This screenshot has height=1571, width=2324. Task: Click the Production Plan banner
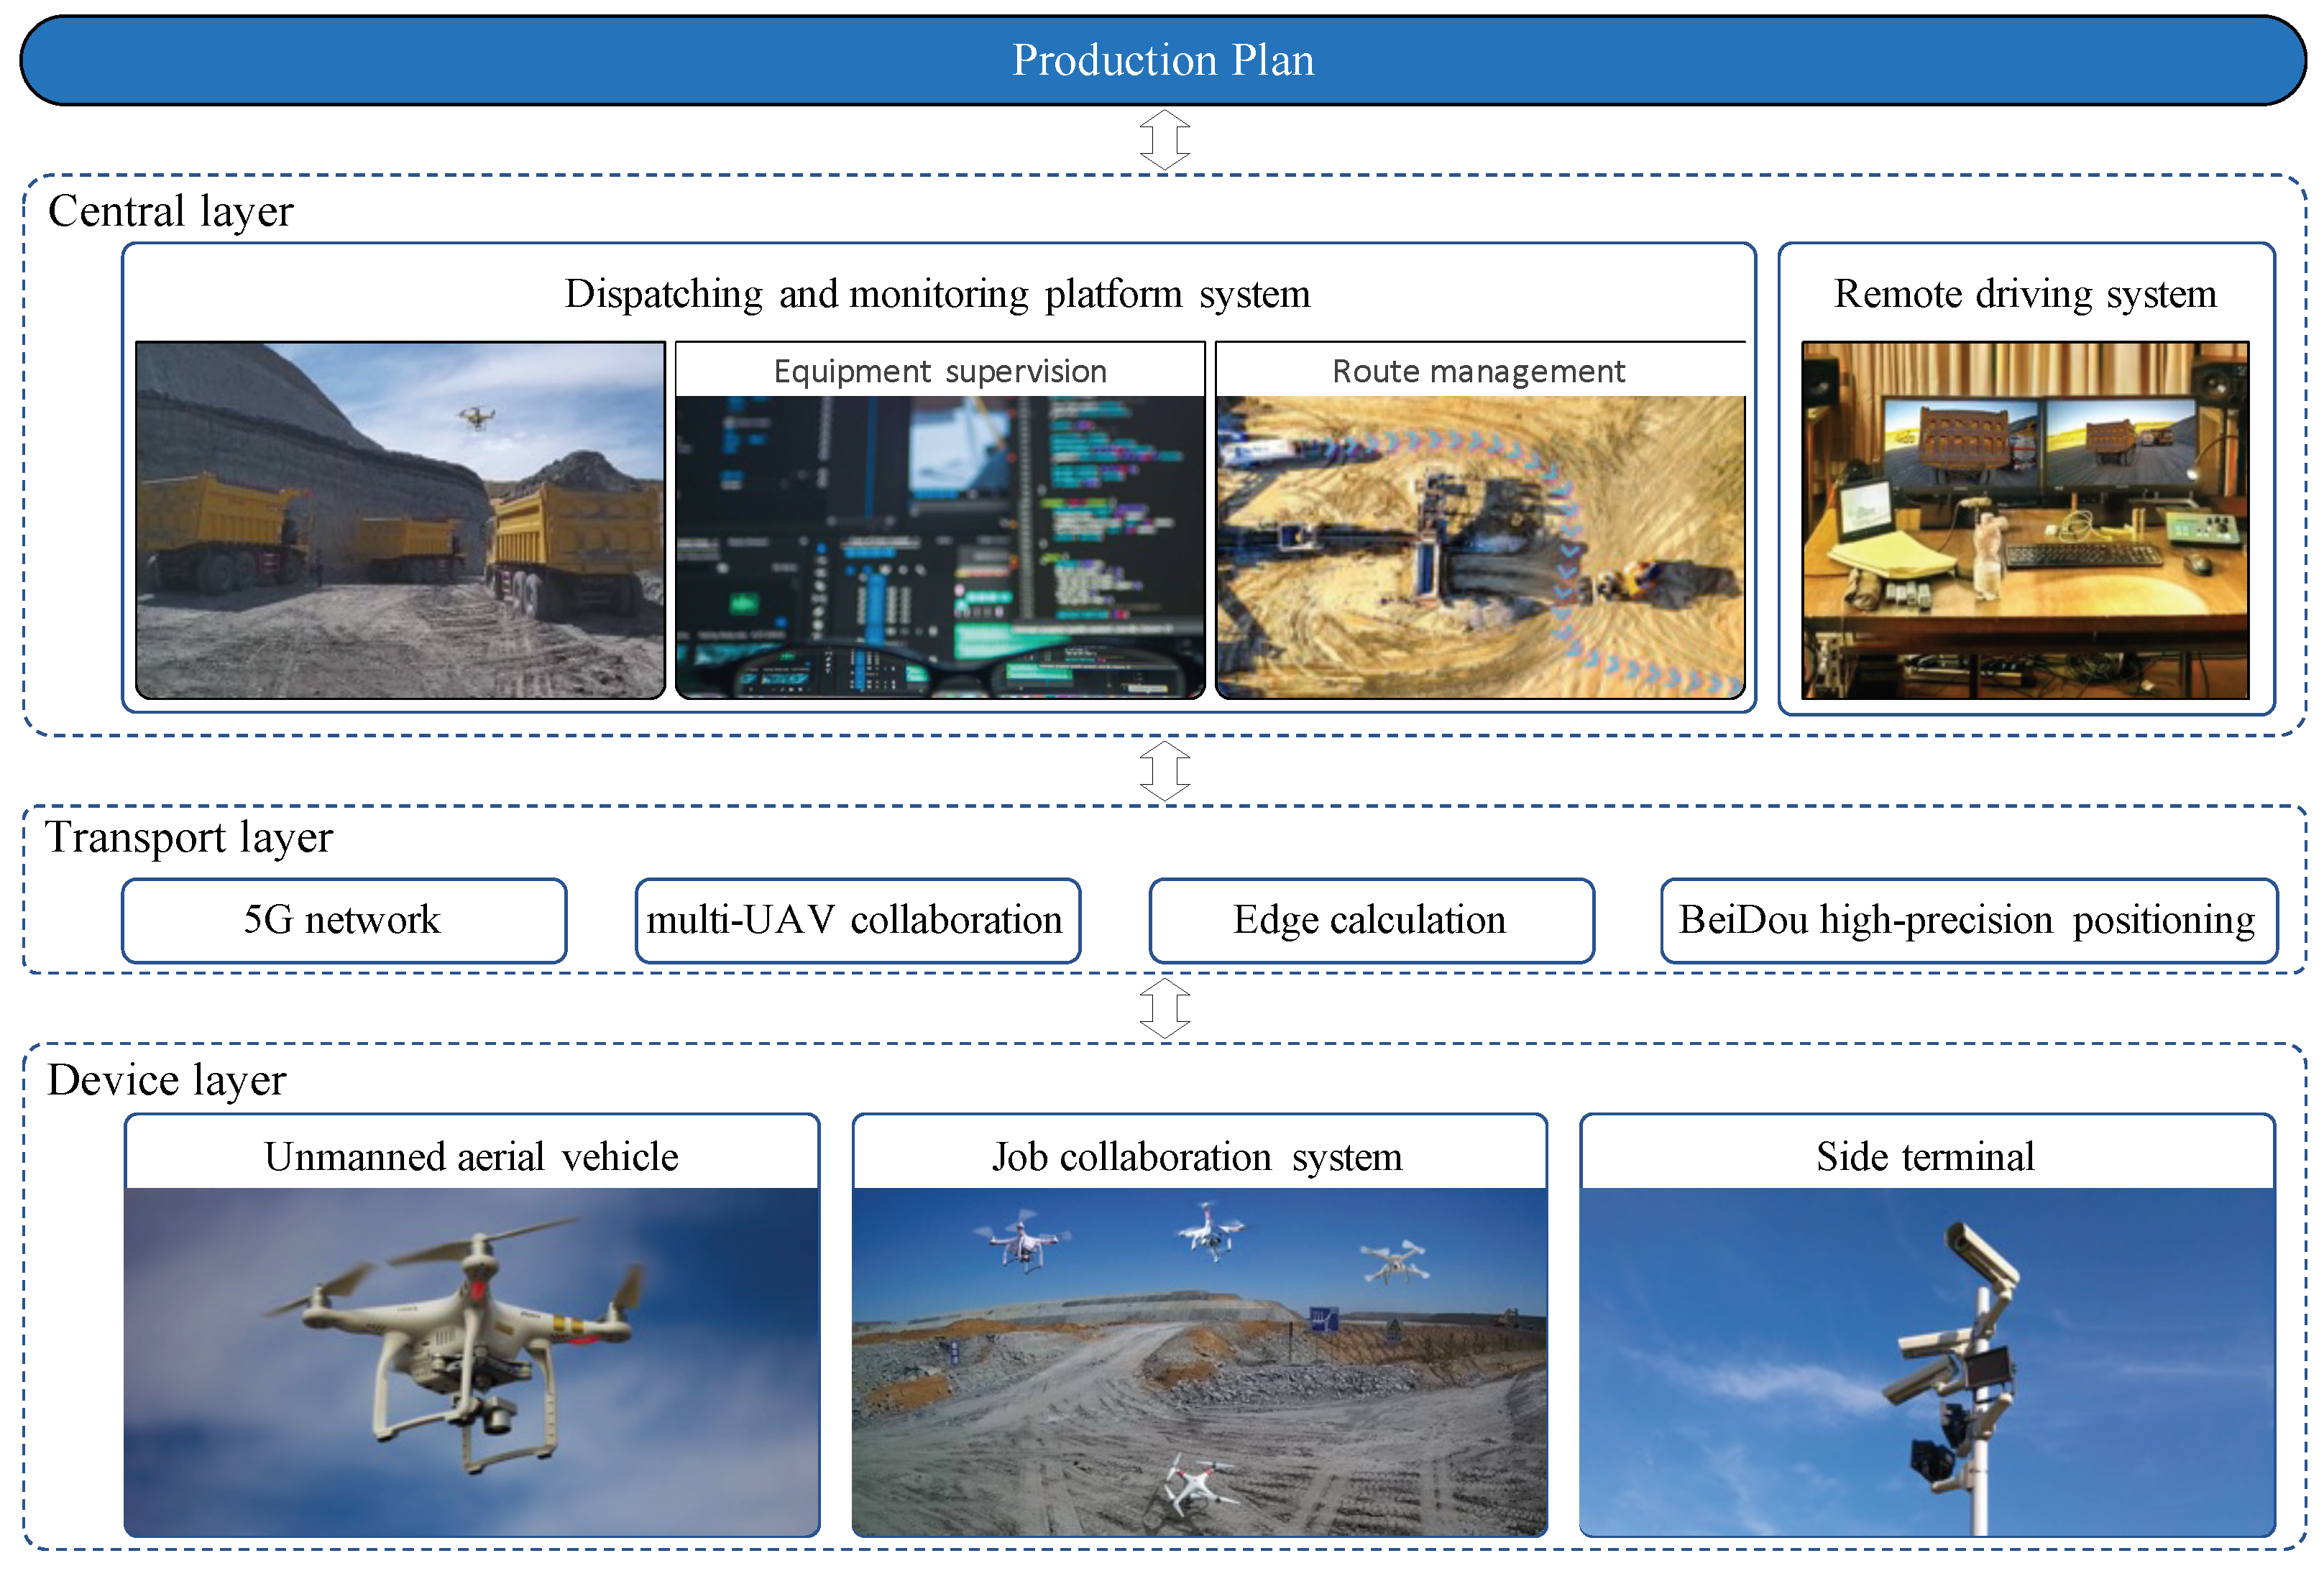[1162, 60]
